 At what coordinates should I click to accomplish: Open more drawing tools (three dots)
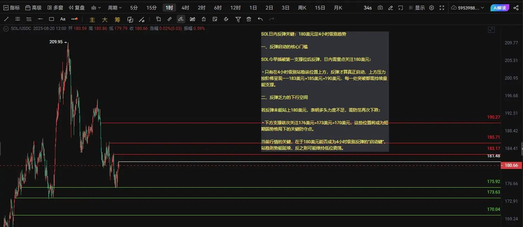(x=74, y=19)
